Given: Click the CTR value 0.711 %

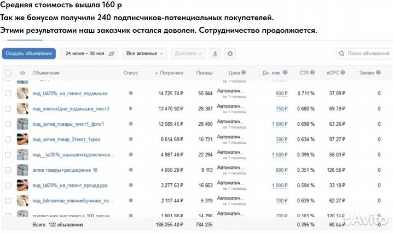Looking at the screenshot, I should [x=306, y=94].
